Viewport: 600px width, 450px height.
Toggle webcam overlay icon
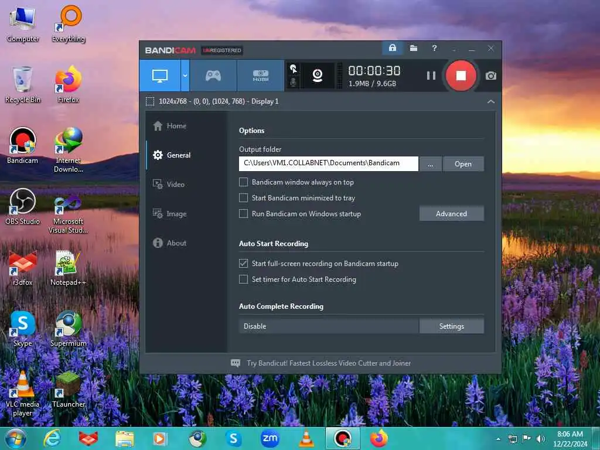(317, 76)
